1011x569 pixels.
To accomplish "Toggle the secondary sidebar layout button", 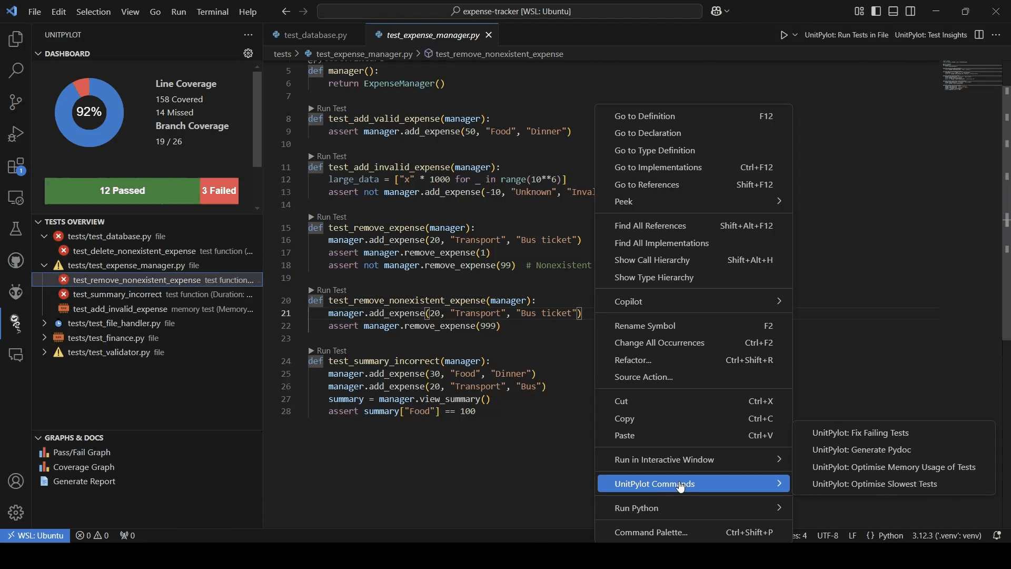I will [x=910, y=11].
